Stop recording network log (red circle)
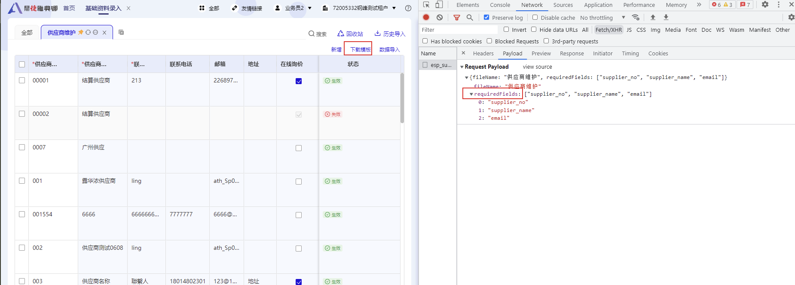The width and height of the screenshot is (795, 285). coord(426,17)
